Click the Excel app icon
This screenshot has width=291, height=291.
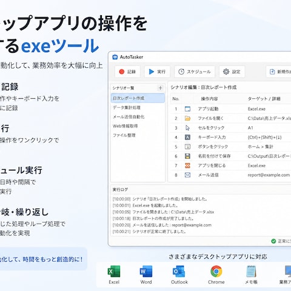114,271
